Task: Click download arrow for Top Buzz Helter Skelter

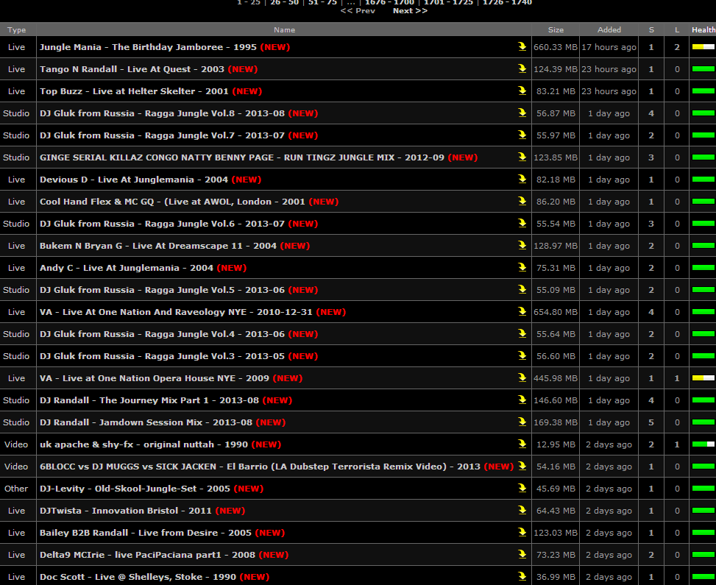Action: click(522, 91)
